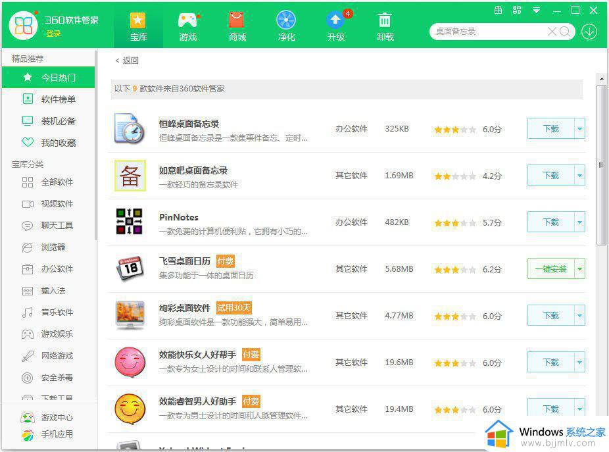
Task: Click the sidebar scrollbar thumb
Action: pos(96,145)
